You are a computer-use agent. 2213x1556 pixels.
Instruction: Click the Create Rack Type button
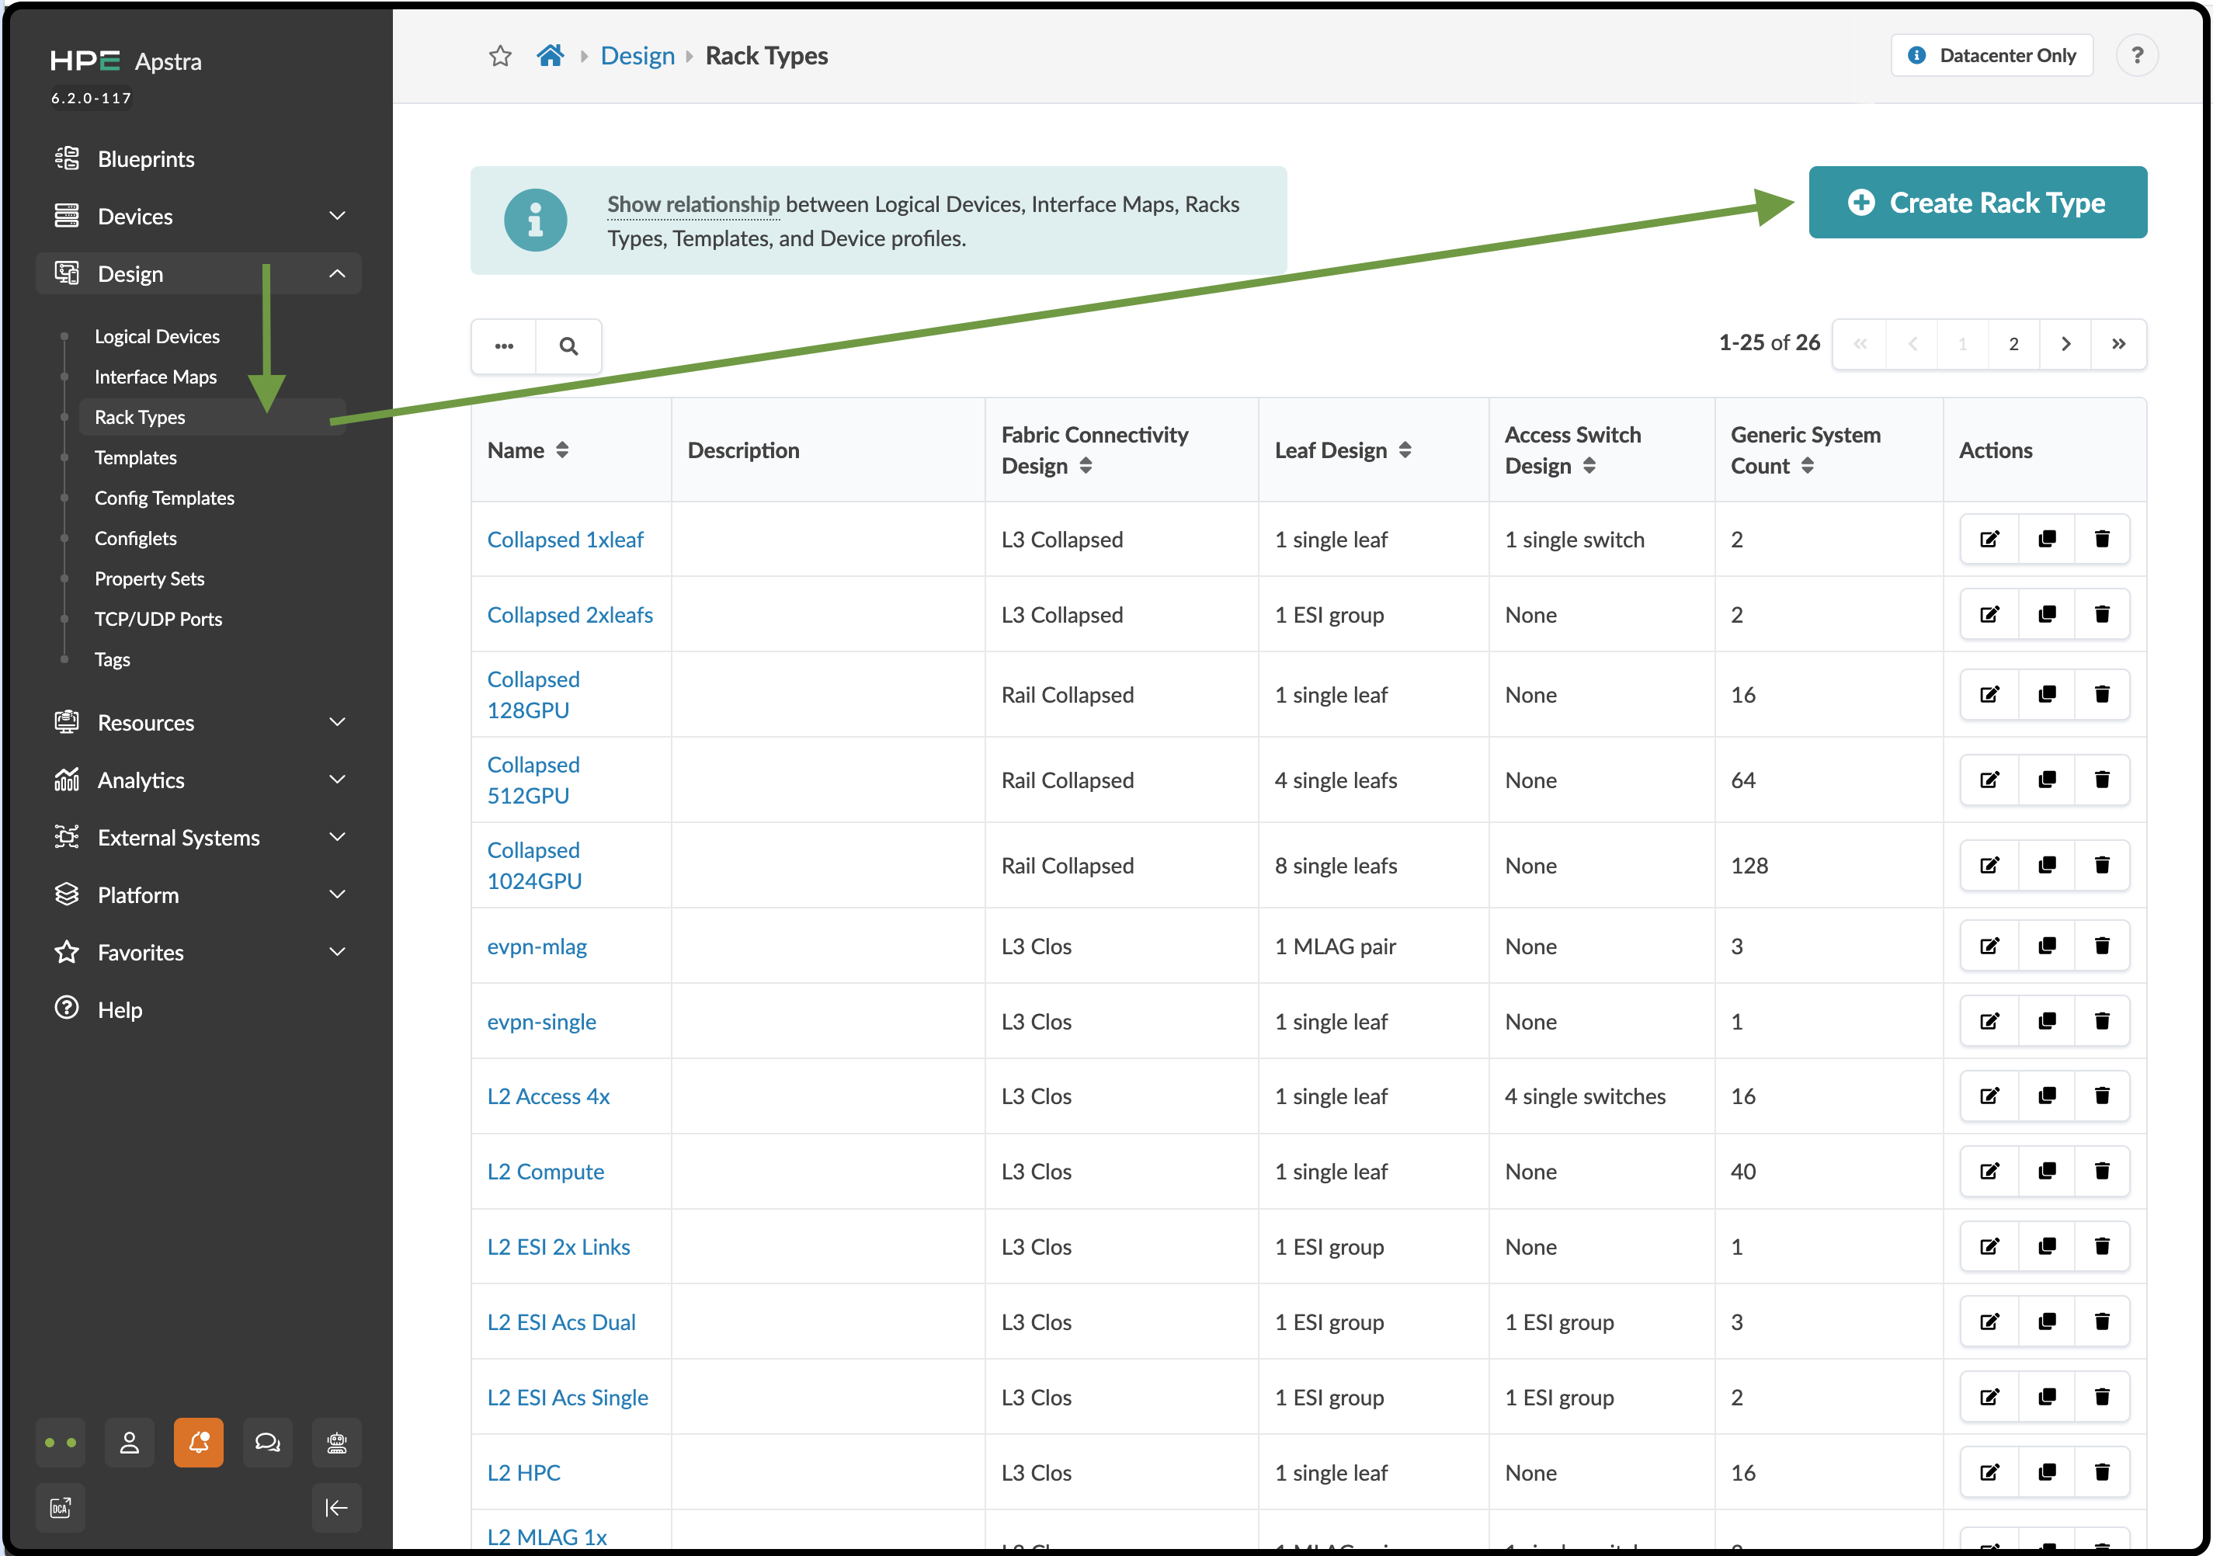pyautogui.click(x=1977, y=203)
